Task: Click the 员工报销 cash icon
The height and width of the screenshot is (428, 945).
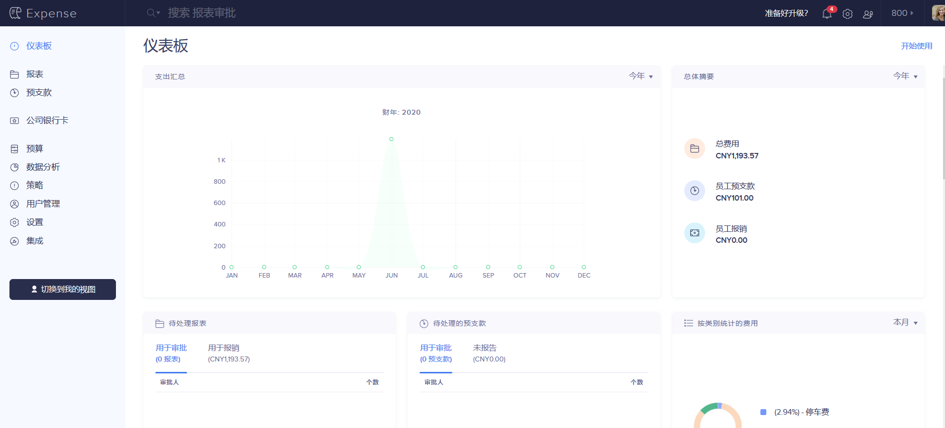Action: point(695,233)
